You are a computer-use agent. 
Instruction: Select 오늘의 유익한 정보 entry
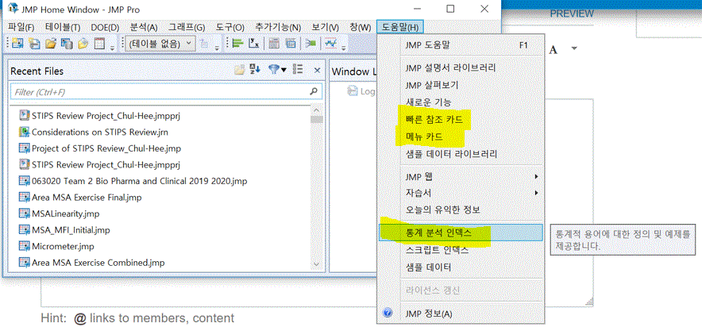(461, 210)
